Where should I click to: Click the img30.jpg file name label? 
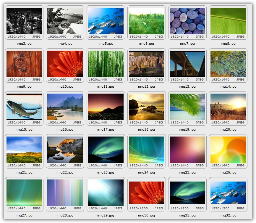[146, 216]
